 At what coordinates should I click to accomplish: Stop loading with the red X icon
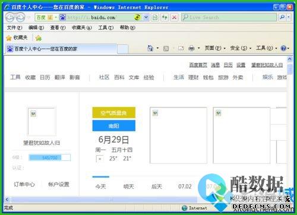point(174,17)
